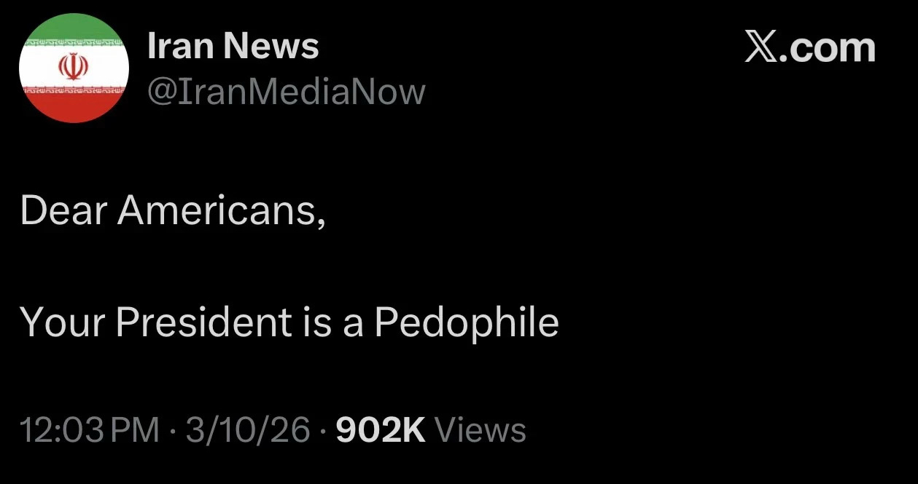Click the red stripe of the avatar
Image resolution: width=918 pixels, height=484 pixels.
pyautogui.click(x=74, y=106)
